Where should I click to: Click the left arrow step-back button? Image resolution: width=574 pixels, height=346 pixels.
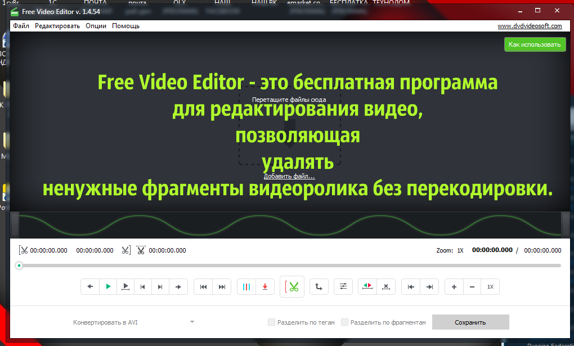90,287
